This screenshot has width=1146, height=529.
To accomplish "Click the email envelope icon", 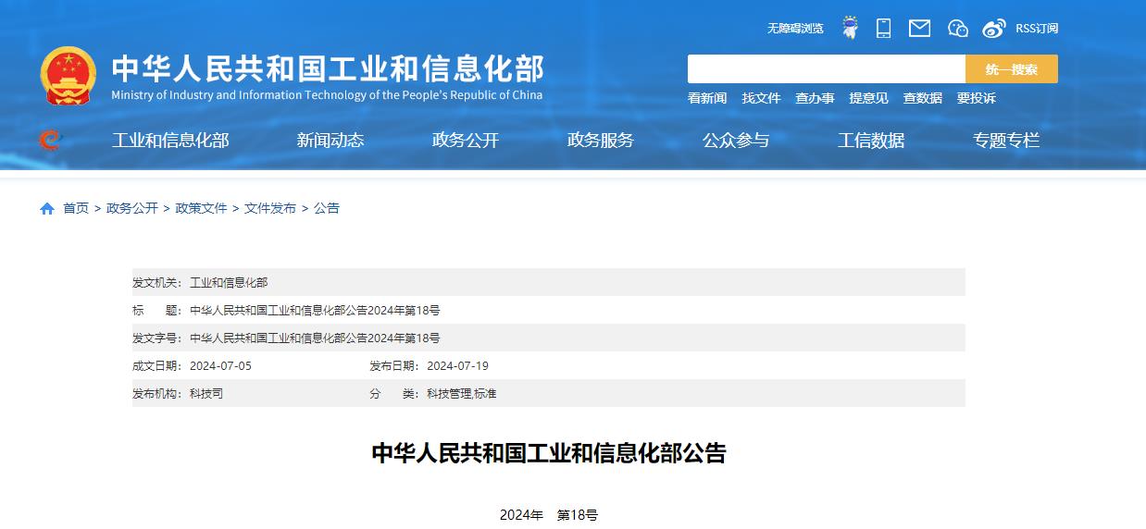I will pyautogui.click(x=919, y=29).
